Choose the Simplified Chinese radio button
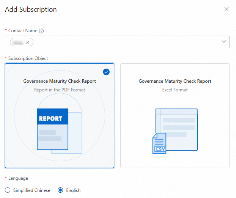This screenshot has height=198, width=236. tap(8, 190)
